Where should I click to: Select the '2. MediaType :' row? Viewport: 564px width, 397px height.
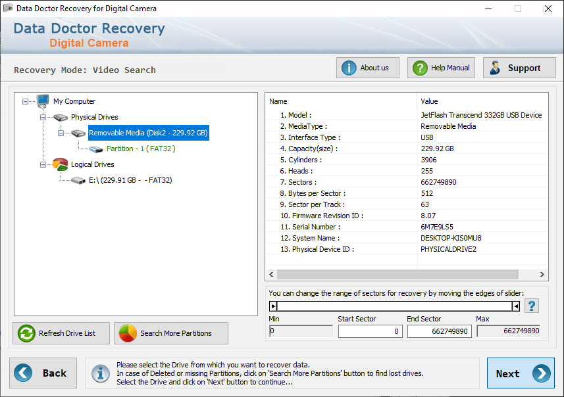(x=407, y=126)
